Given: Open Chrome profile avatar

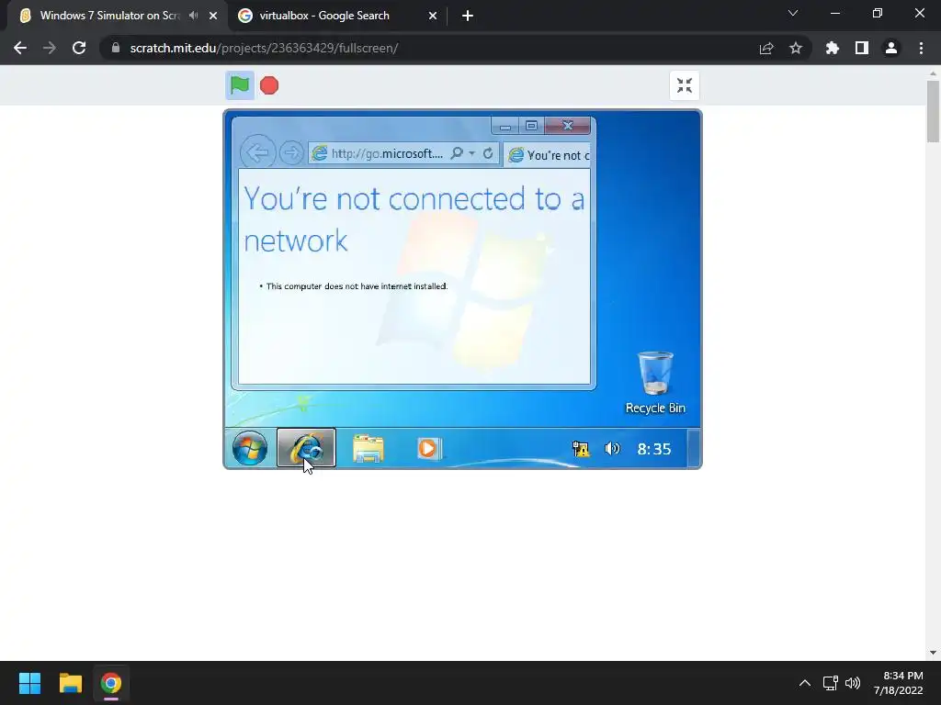Looking at the screenshot, I should 891,49.
